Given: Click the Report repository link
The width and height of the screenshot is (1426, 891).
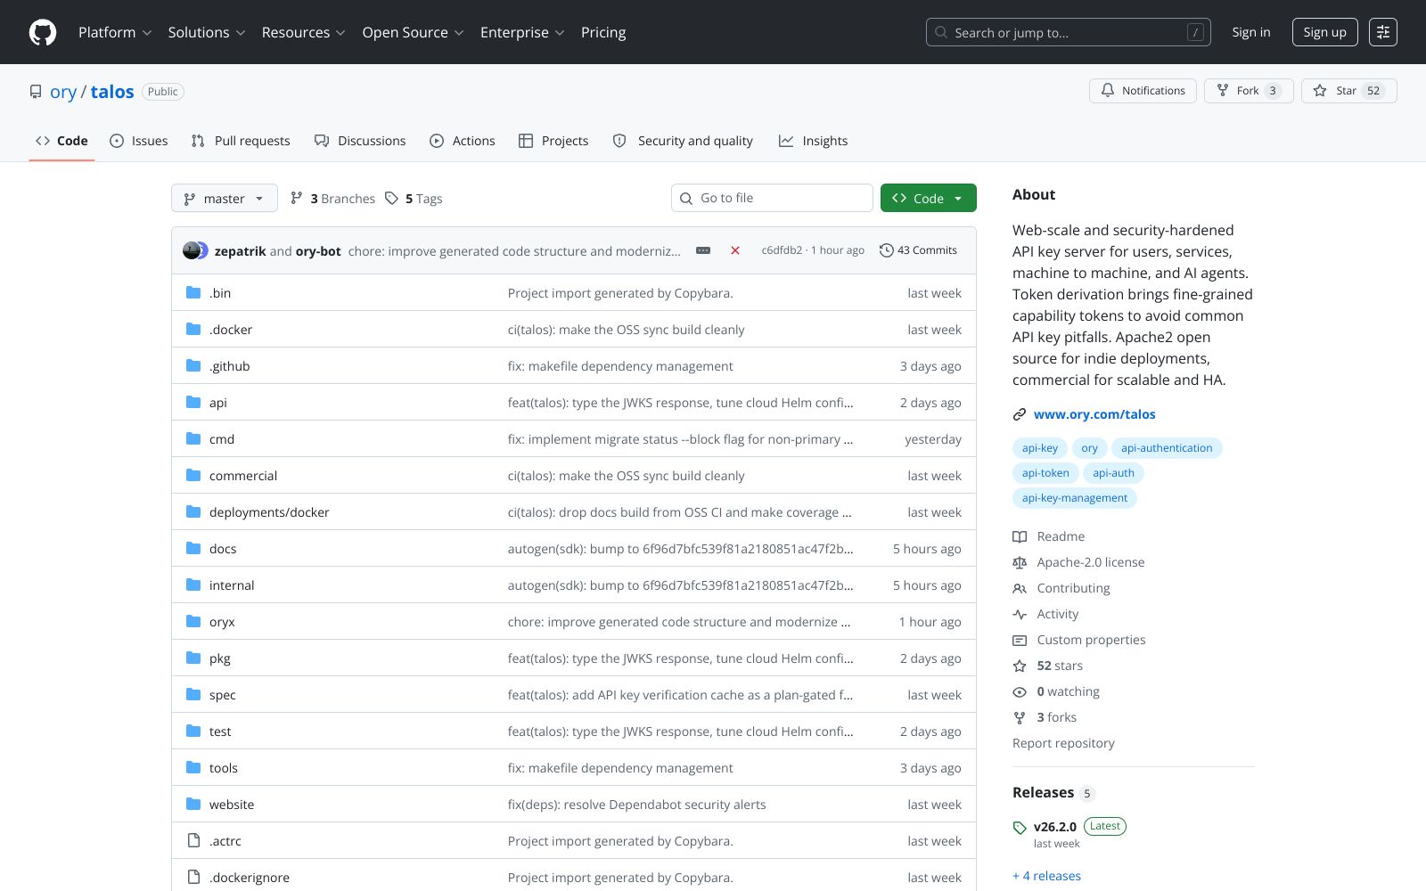Looking at the screenshot, I should 1063,743.
